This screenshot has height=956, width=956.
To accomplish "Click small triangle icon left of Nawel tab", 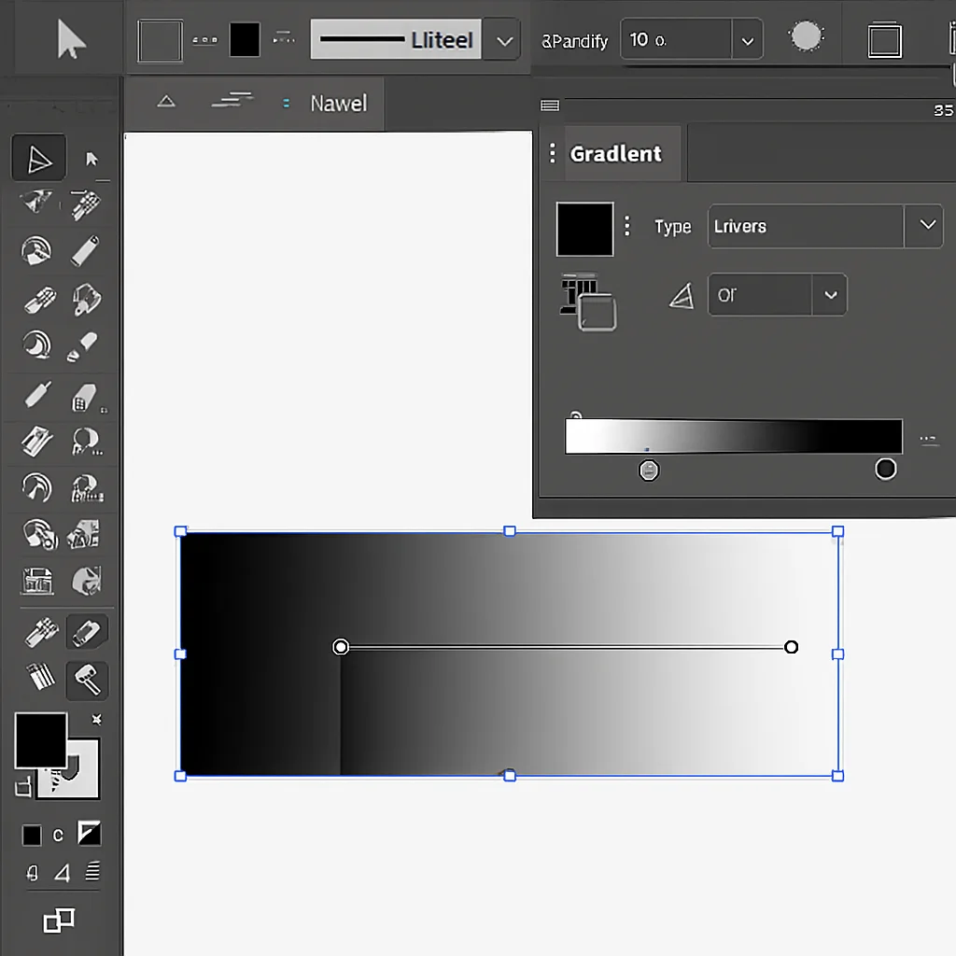I will point(166,101).
